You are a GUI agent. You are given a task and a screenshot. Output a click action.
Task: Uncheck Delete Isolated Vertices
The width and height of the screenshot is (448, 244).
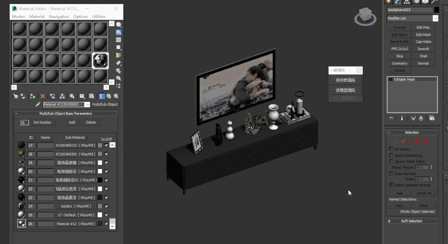(391, 185)
